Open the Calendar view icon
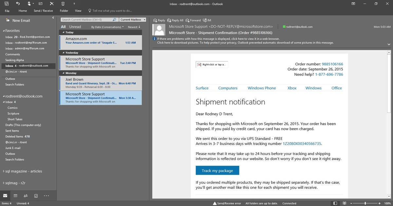Viewport: 393px width, 206px height. 15,195
